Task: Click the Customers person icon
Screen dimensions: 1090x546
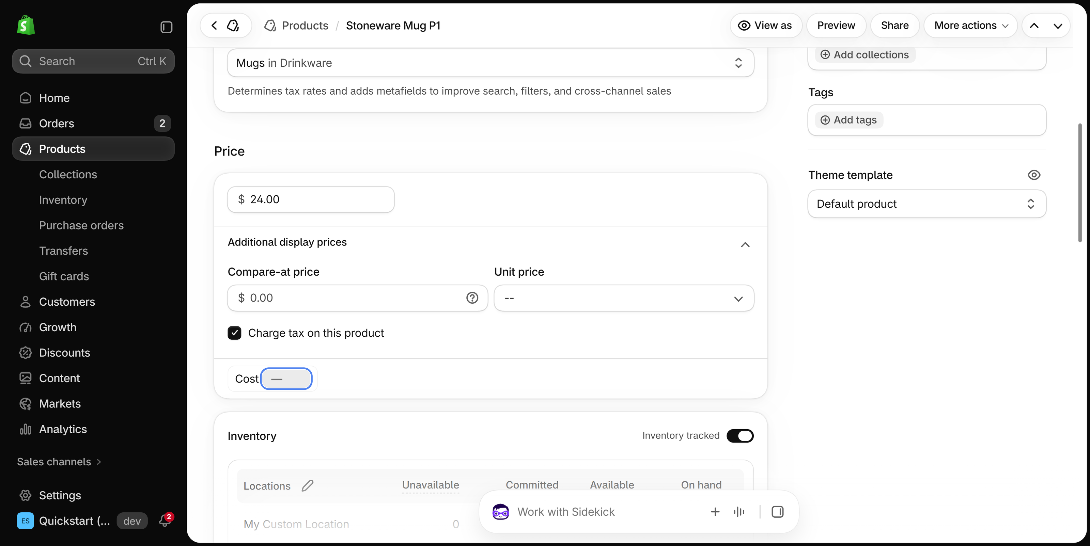Action: click(26, 302)
